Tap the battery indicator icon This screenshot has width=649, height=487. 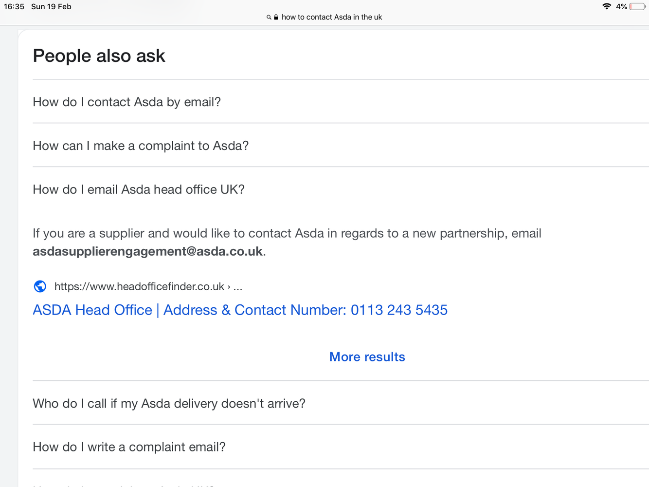tap(638, 6)
